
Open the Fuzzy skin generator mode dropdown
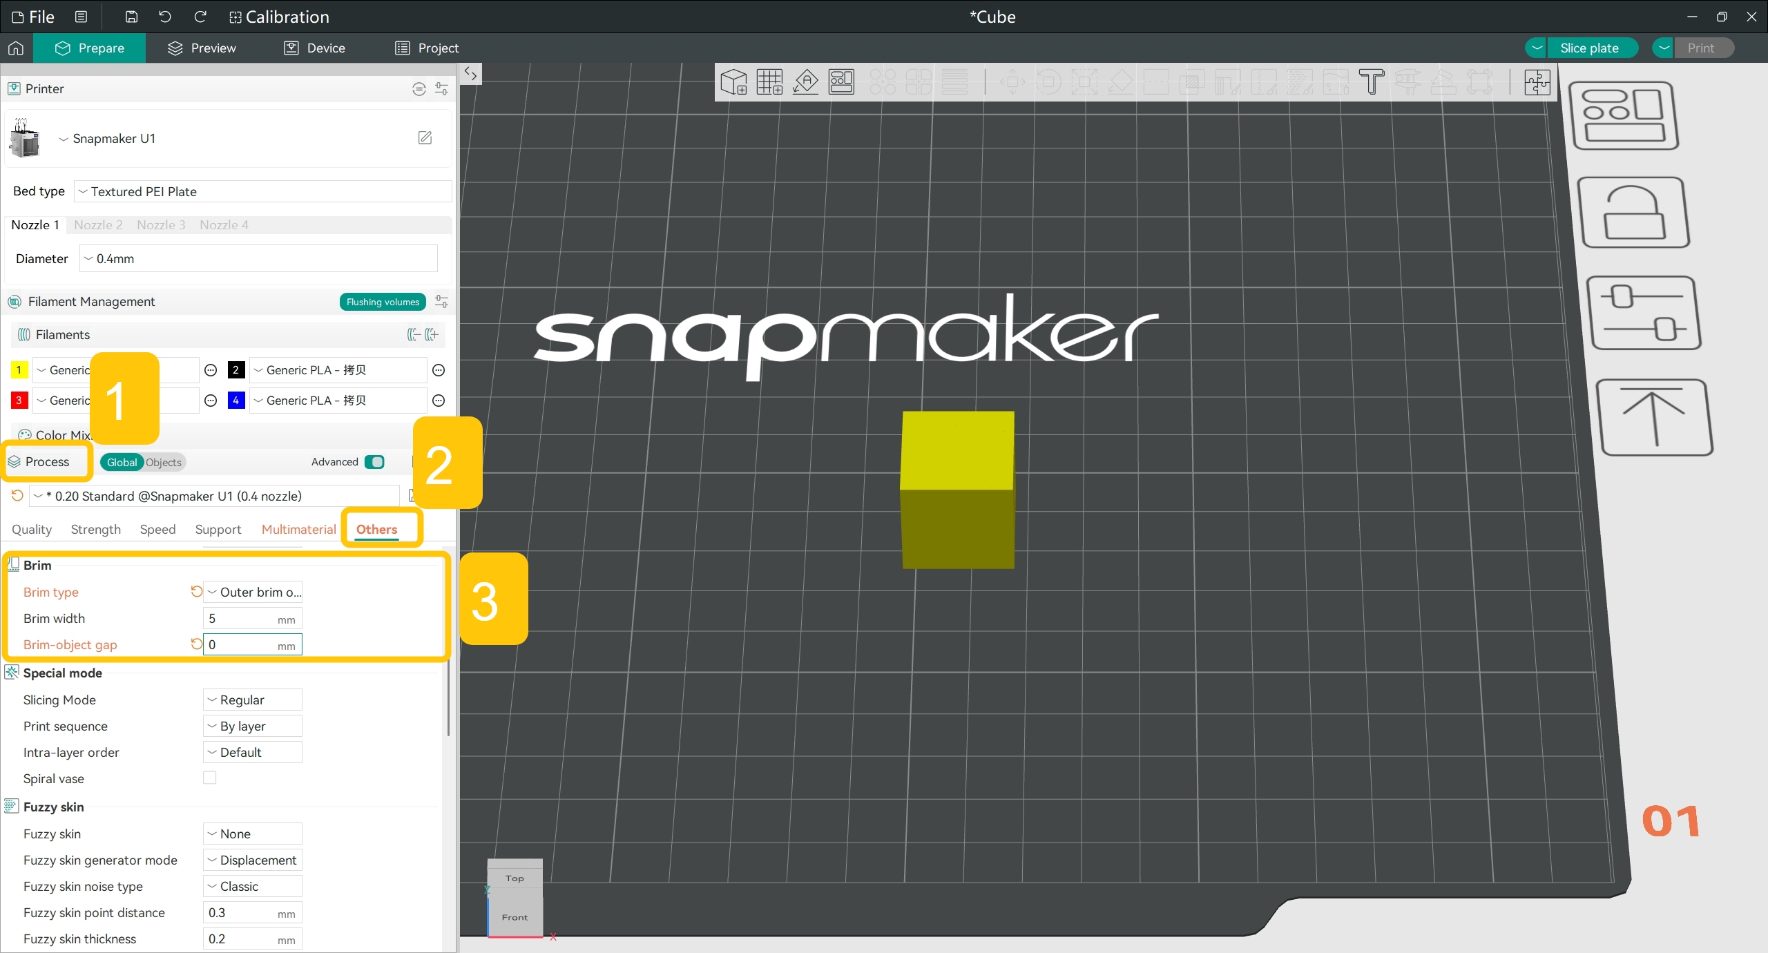[253, 860]
